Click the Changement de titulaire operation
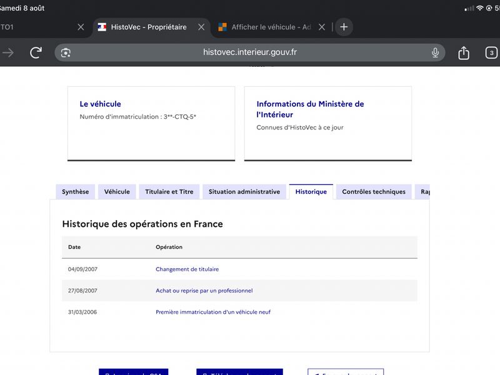This screenshot has width=500, height=375. tap(187, 269)
